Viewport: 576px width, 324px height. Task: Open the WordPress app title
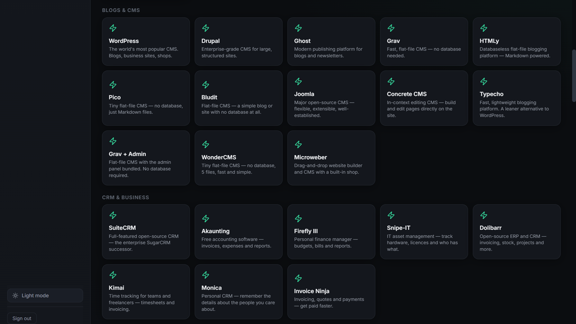coord(124,41)
